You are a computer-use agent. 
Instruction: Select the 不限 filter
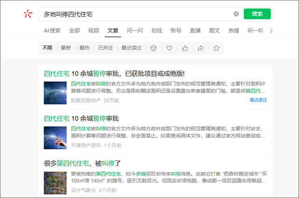[47, 48]
